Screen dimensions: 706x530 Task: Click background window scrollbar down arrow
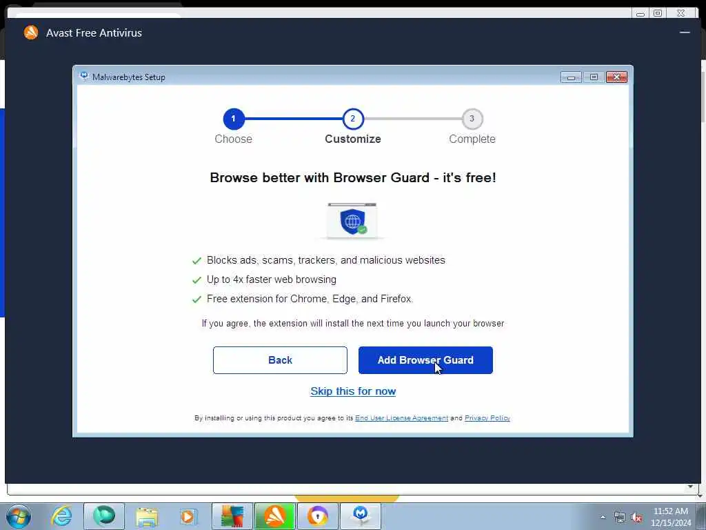(690, 487)
